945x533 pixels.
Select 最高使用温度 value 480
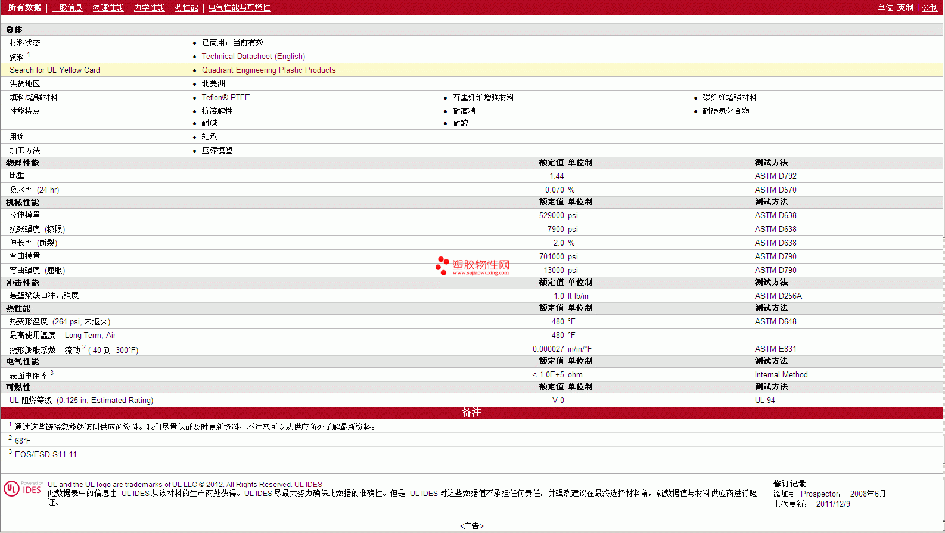(x=558, y=336)
